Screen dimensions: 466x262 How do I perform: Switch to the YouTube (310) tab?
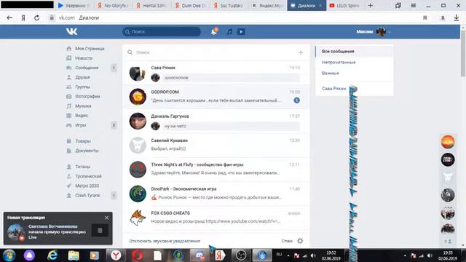point(344,5)
